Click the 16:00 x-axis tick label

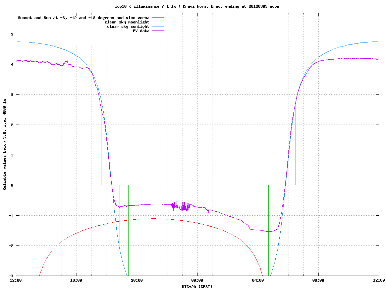[76, 280]
